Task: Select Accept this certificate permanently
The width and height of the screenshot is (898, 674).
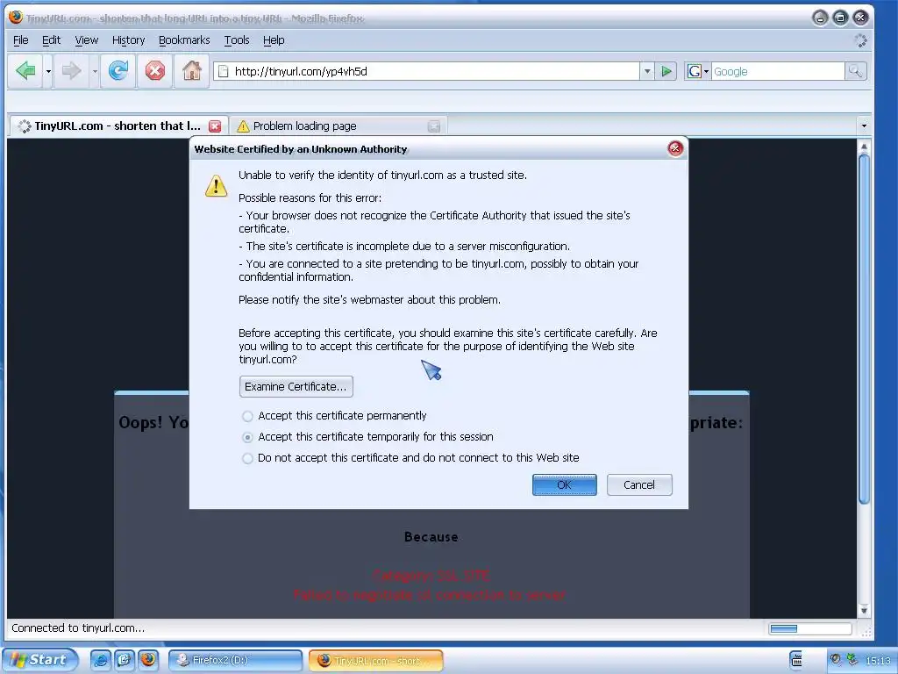Action: tap(246, 416)
